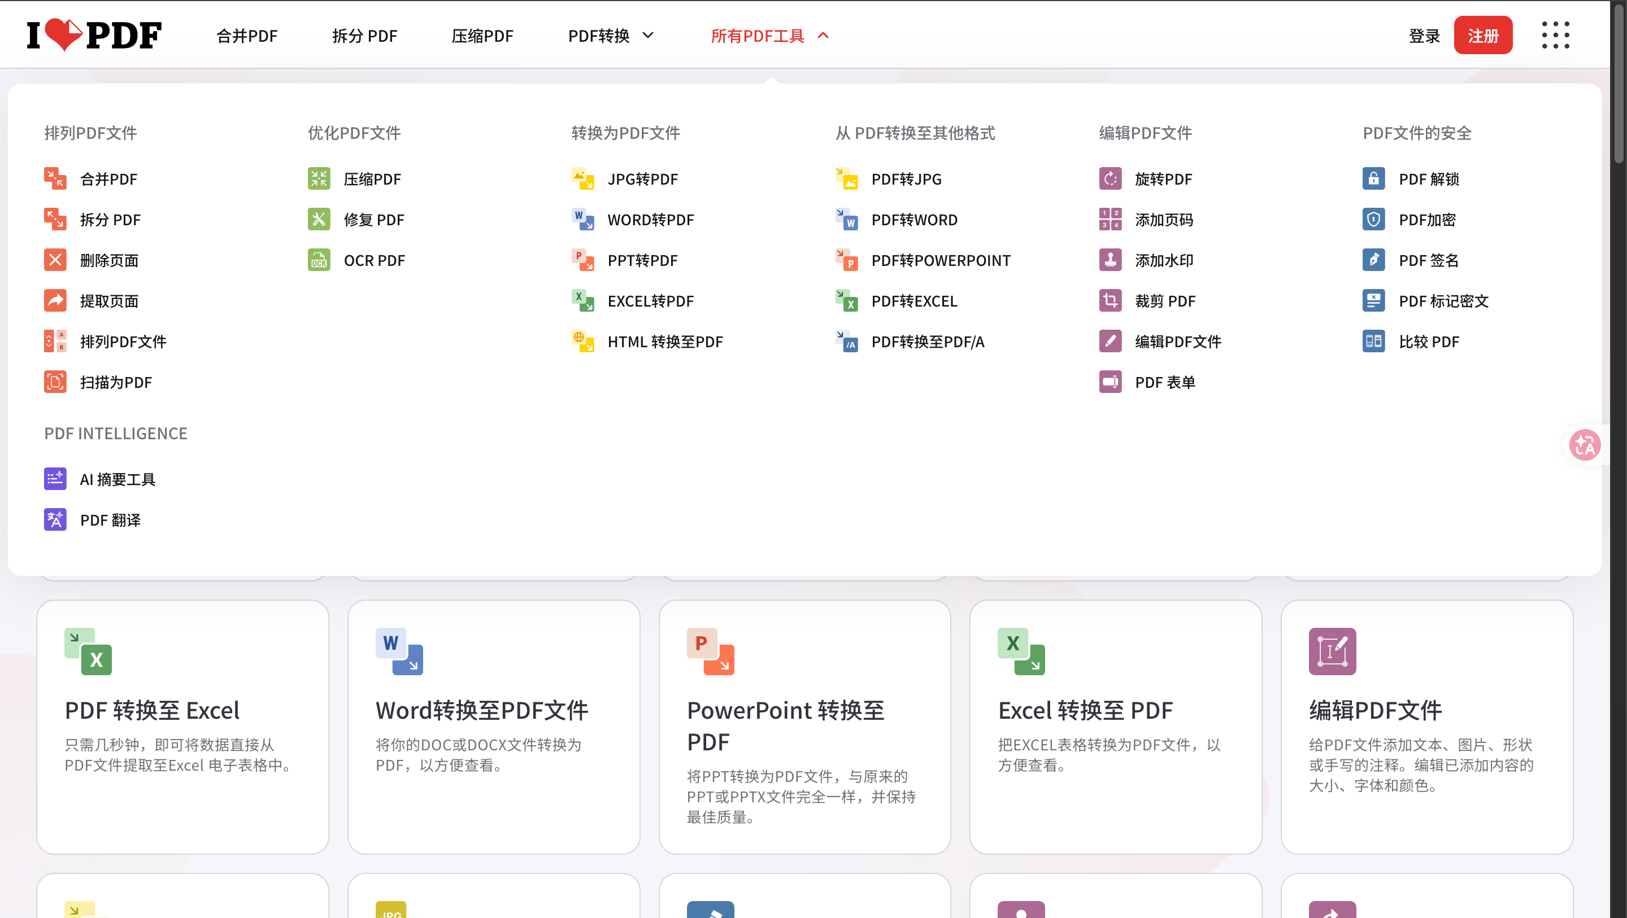The width and height of the screenshot is (1627, 918).
Task: Open the PPT转PDF link
Action: [x=642, y=260]
